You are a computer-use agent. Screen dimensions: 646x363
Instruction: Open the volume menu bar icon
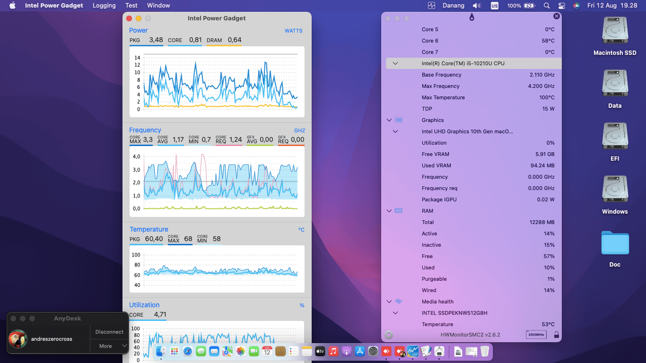477,6
